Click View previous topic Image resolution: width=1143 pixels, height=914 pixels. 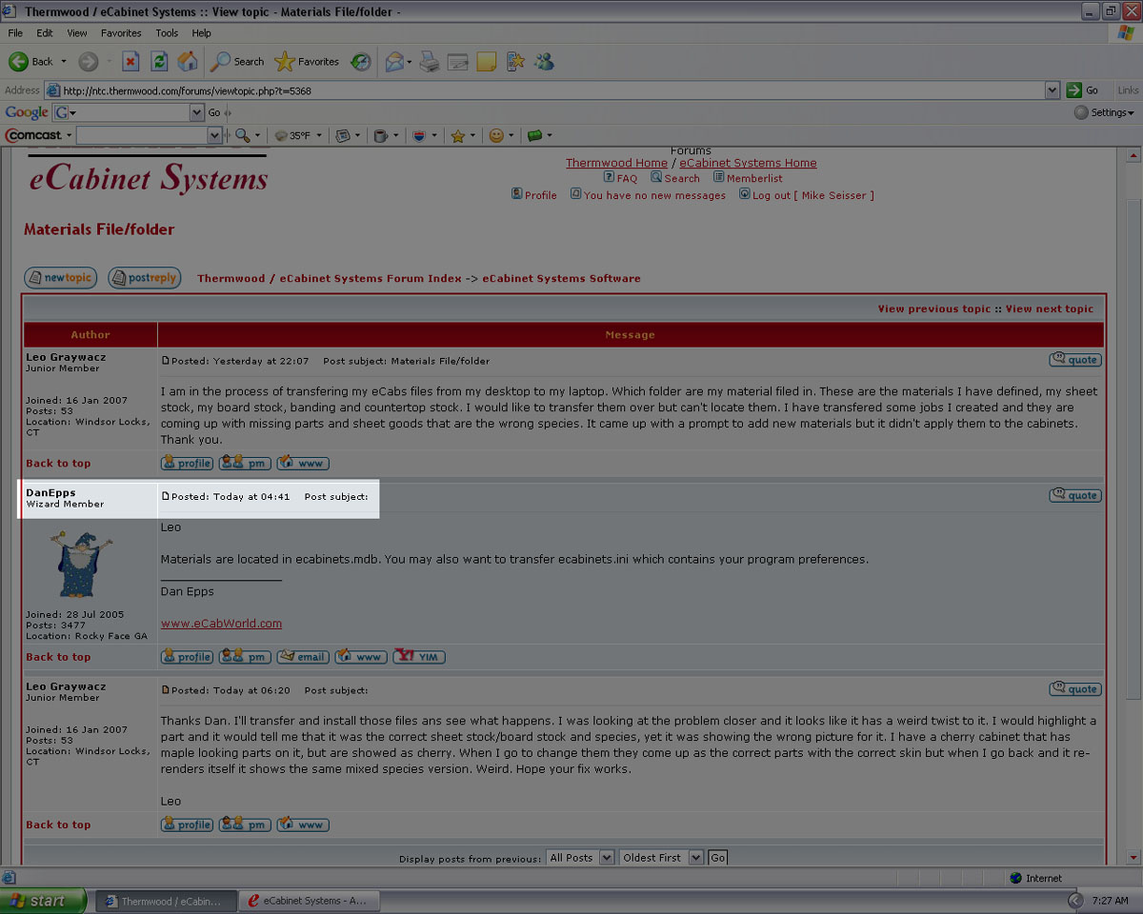pyautogui.click(x=934, y=308)
